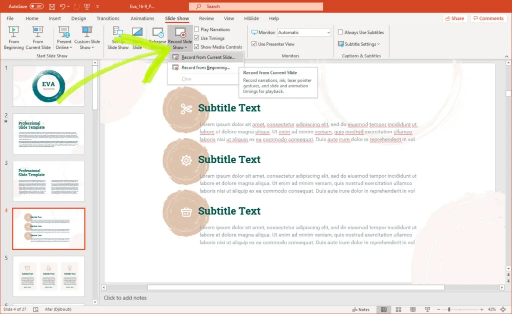Click Slide 4 of 27 indicator

point(14,310)
